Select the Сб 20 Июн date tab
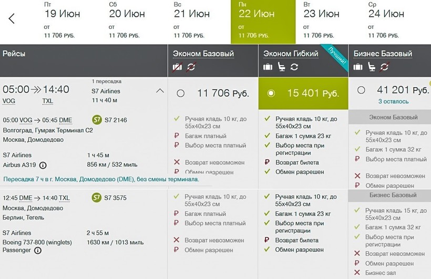This screenshot has width=431, height=279. pos(127,21)
